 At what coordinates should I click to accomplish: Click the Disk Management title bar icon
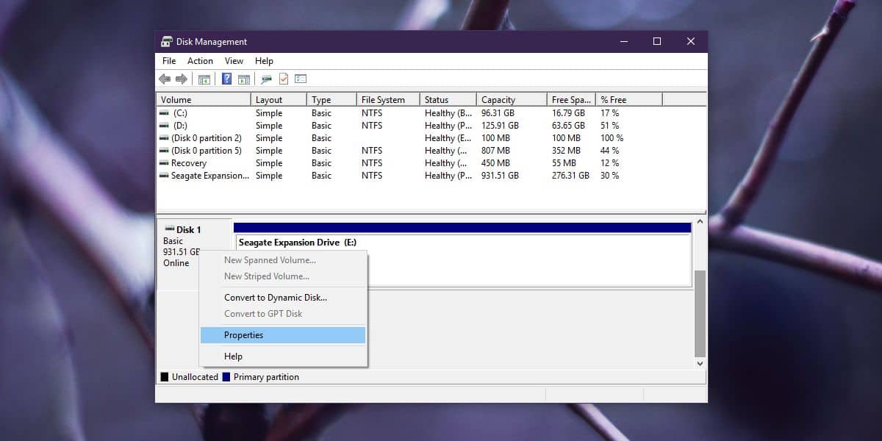[x=167, y=42]
